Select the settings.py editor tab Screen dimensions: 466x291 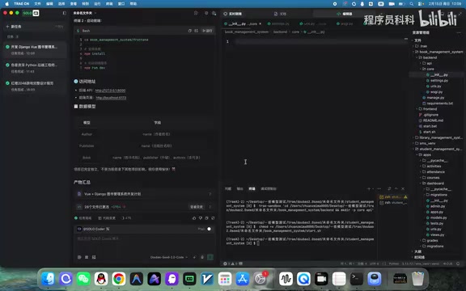click(x=278, y=23)
